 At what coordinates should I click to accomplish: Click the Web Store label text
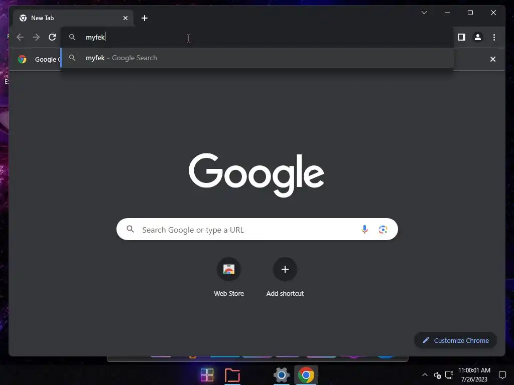click(229, 294)
